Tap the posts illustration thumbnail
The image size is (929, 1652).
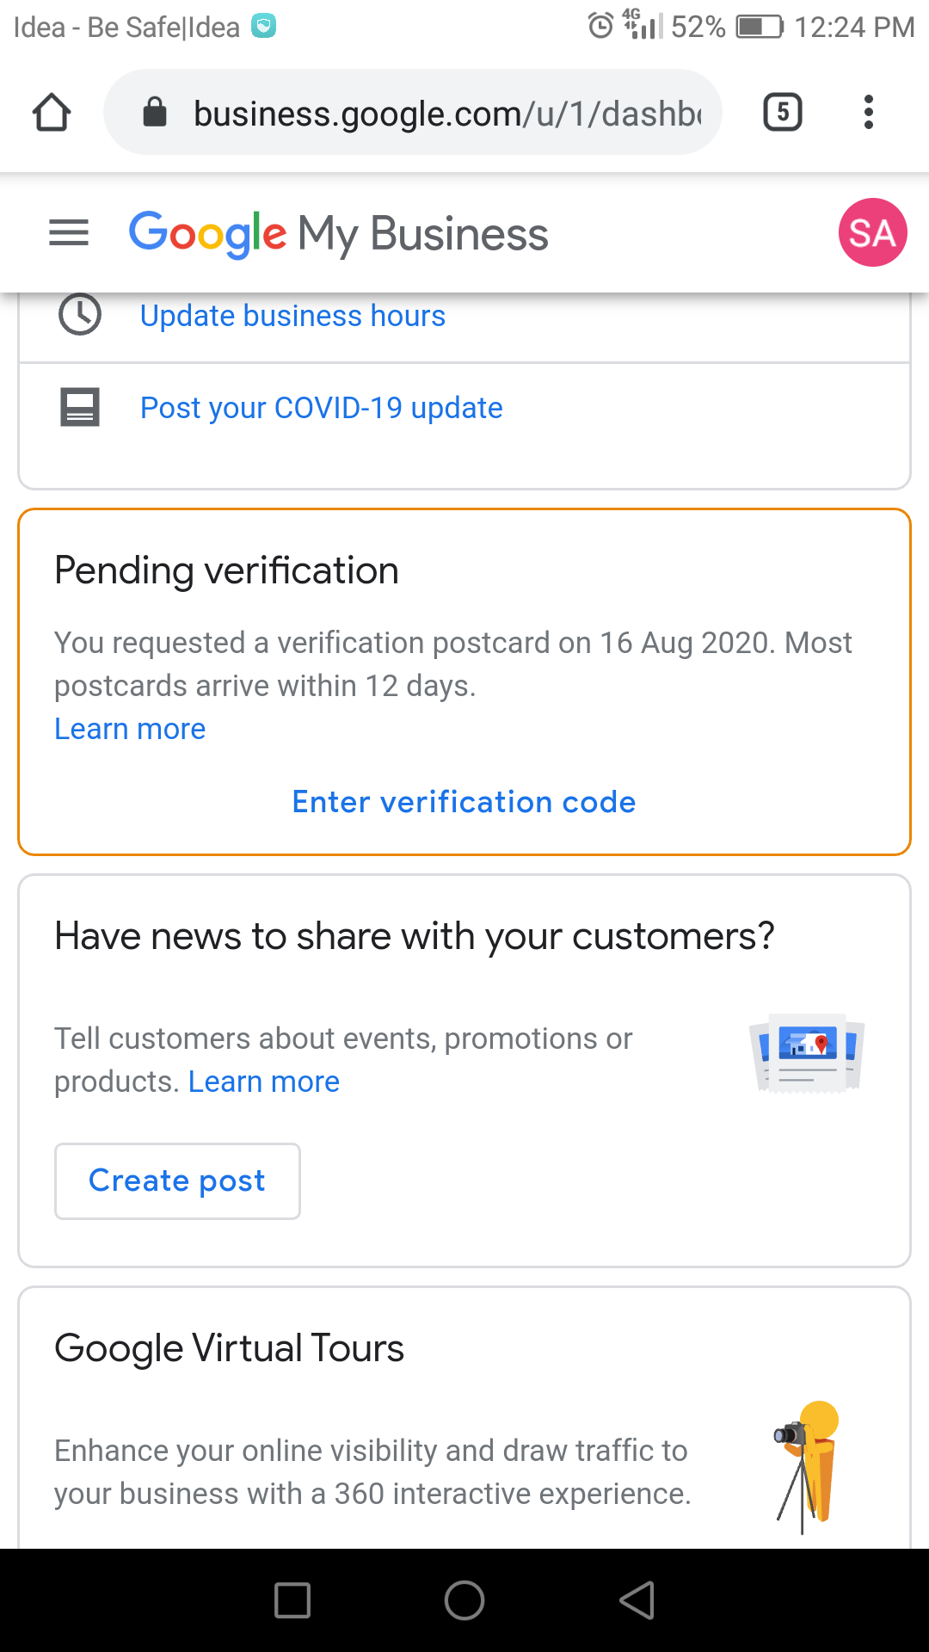807,1052
